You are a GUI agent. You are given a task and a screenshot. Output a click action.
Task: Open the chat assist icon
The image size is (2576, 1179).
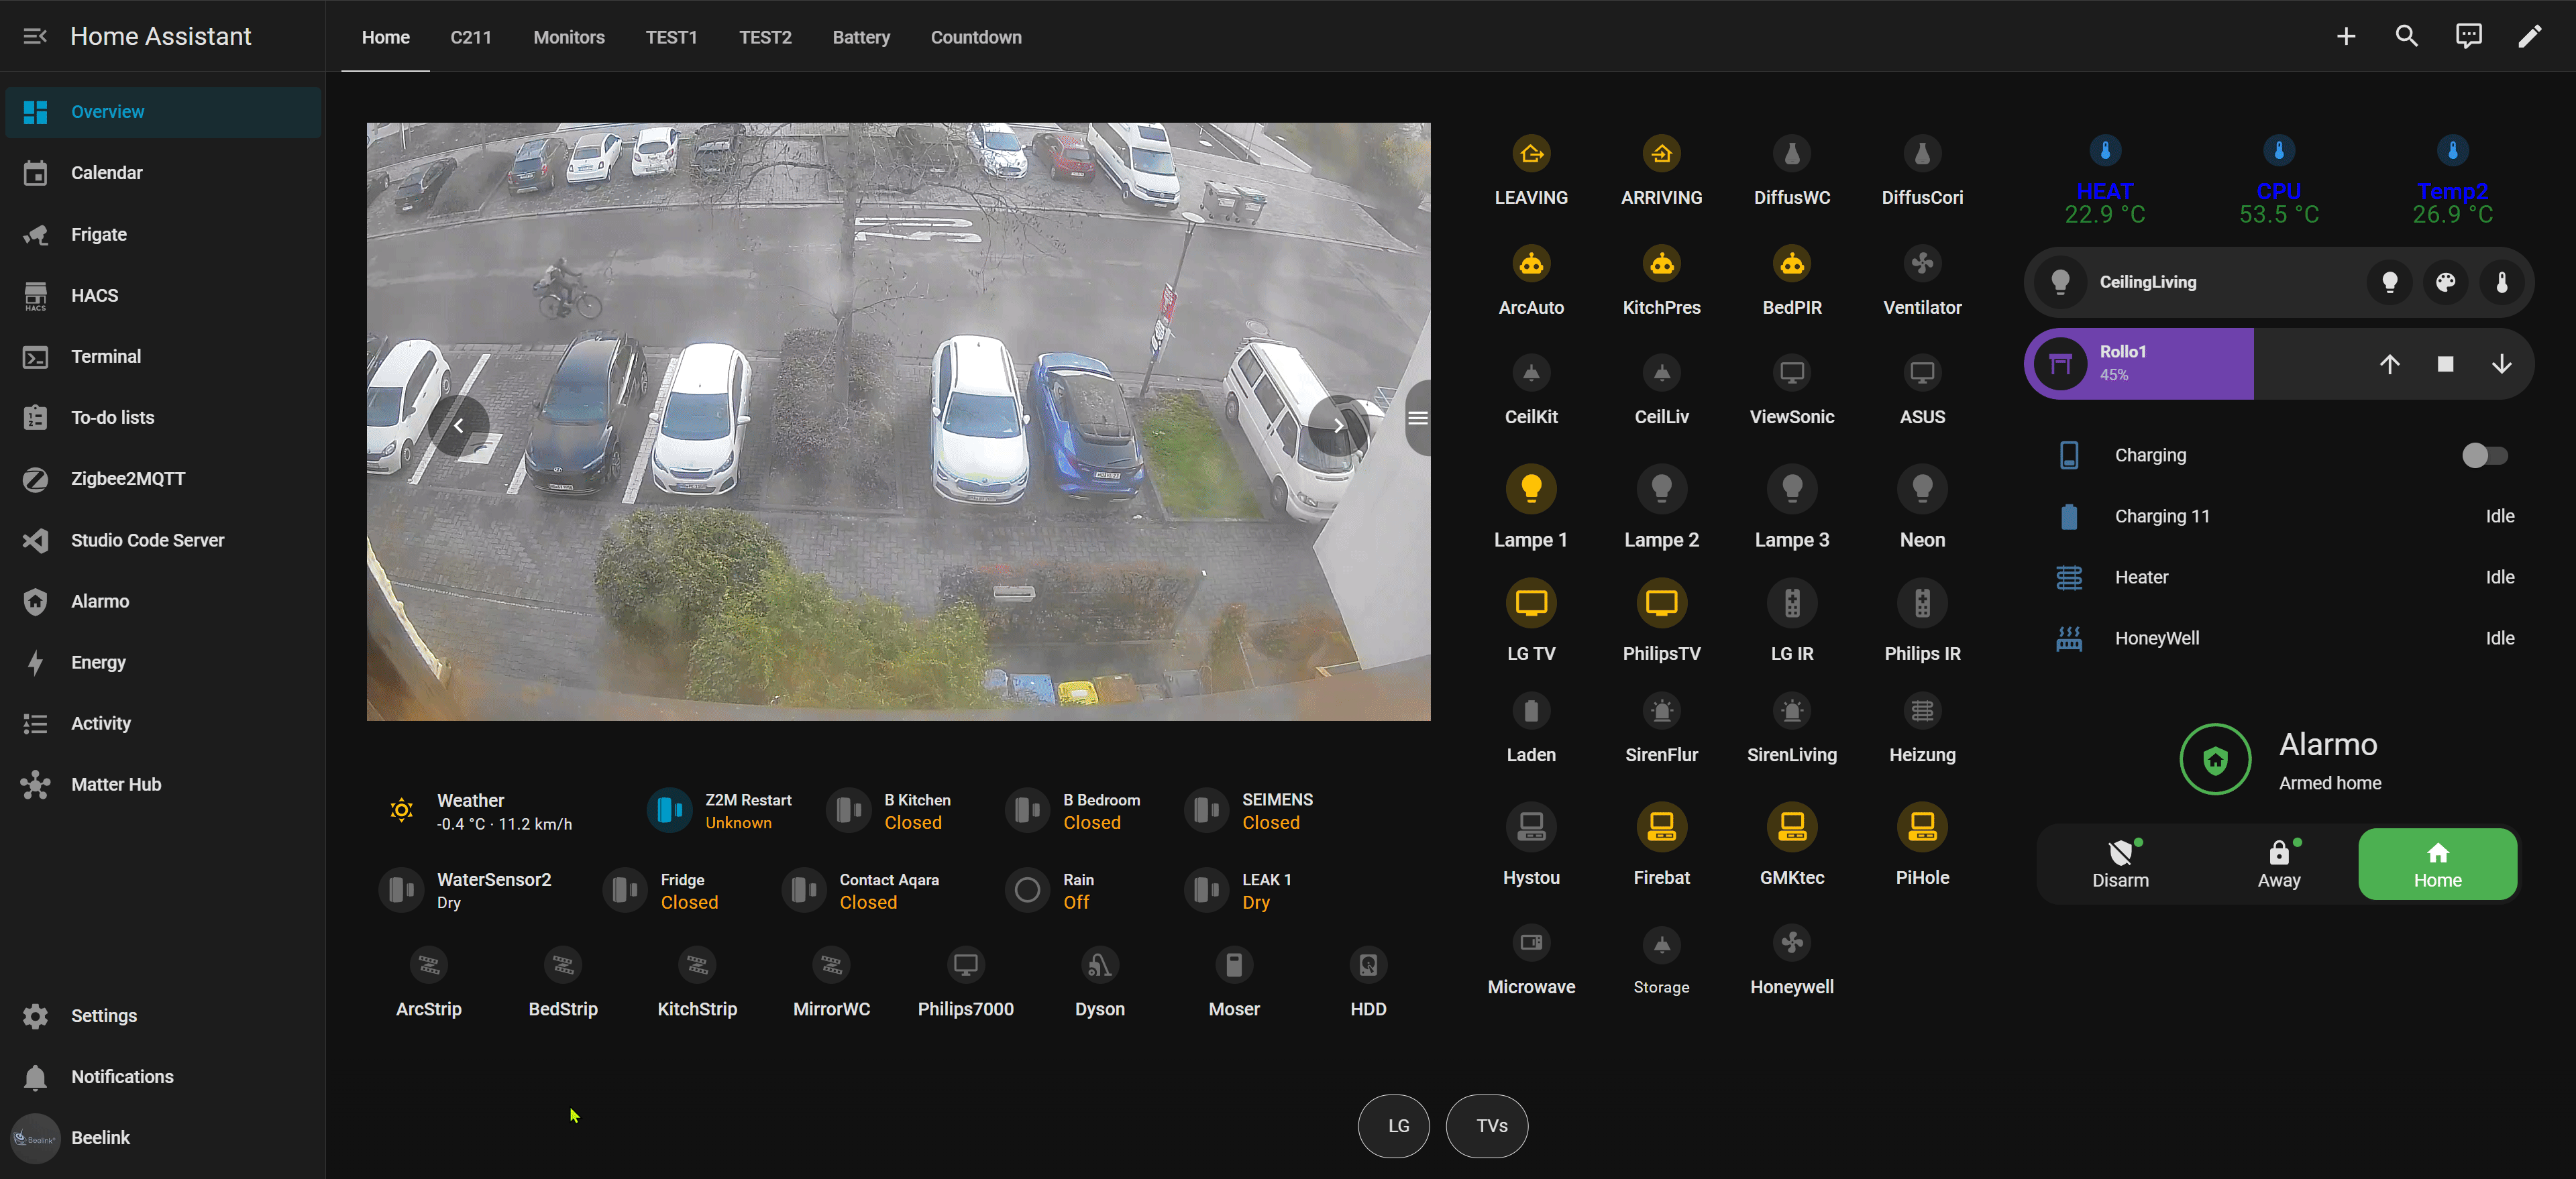click(x=2468, y=37)
